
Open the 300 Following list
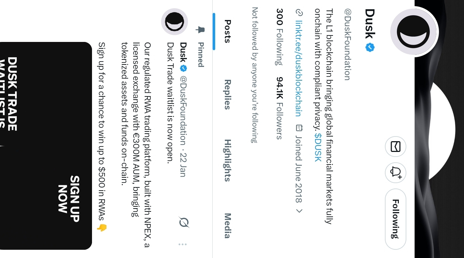point(279,37)
